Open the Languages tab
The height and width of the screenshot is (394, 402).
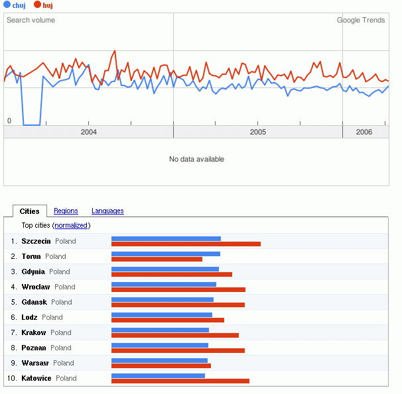[107, 211]
